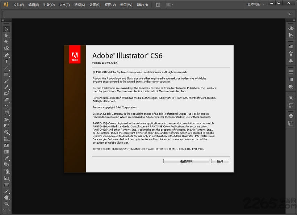Select the Rectangle tool

point(7,75)
